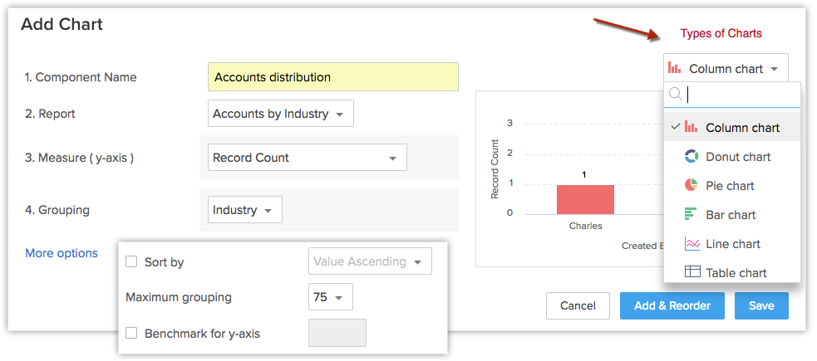Open the Accounts by Industry report dropdown
Image resolution: width=817 pixels, height=361 pixels.
pos(280,114)
